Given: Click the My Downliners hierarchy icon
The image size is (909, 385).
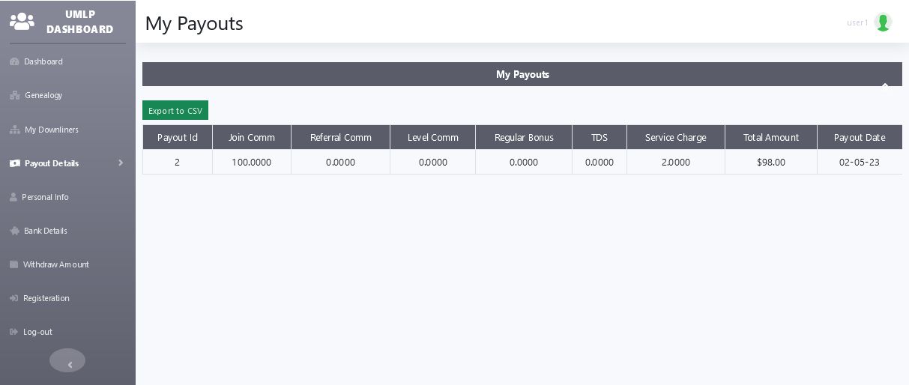Looking at the screenshot, I should 14,130.
